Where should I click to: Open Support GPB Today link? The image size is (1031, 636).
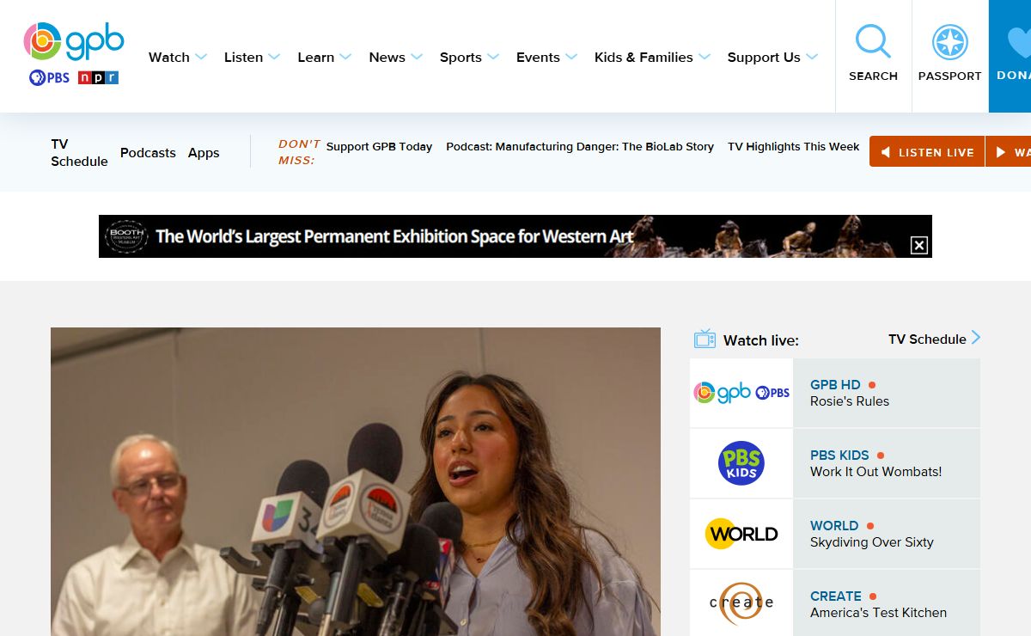379,147
